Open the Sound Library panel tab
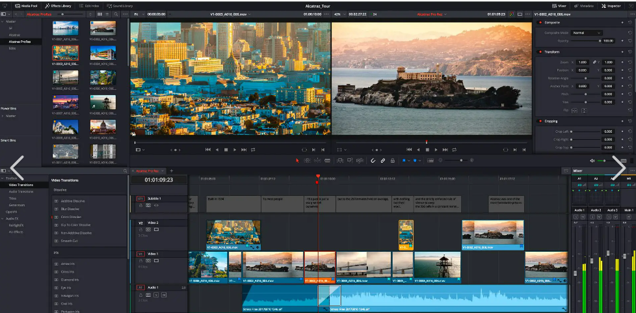Viewport: 636px width, 313px height. 120,6
